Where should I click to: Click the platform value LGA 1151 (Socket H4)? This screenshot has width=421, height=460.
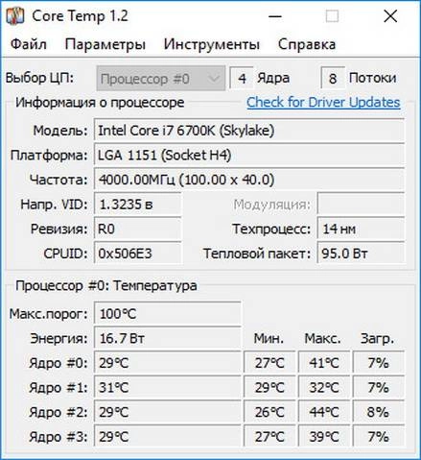[x=249, y=156]
